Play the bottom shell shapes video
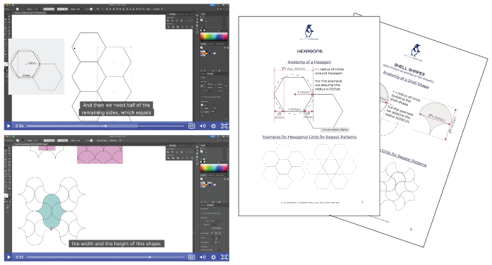This screenshot has width=492, height=265. (8, 257)
